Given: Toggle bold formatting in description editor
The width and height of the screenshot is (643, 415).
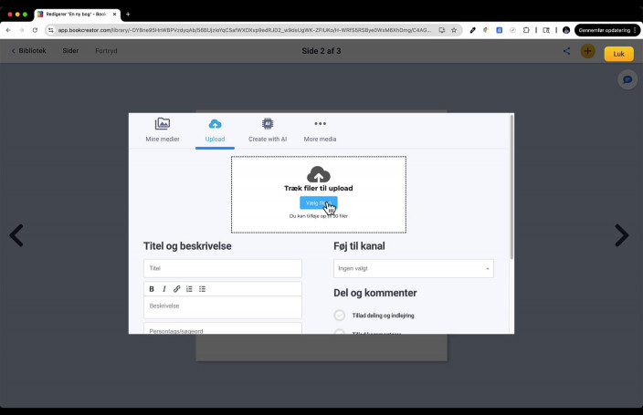Looking at the screenshot, I should tap(152, 289).
